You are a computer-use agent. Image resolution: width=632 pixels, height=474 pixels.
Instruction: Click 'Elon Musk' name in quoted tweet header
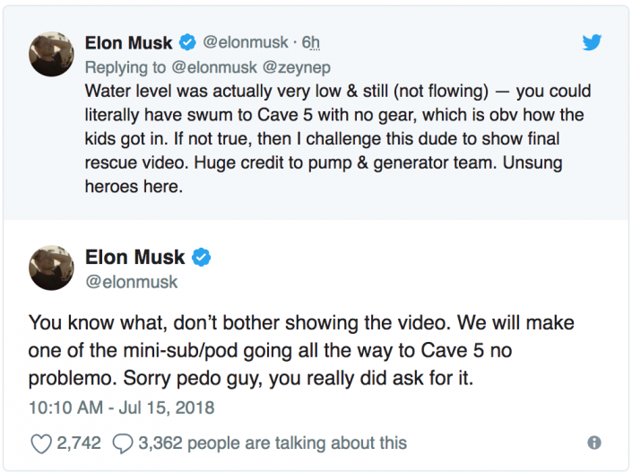pos(129,43)
